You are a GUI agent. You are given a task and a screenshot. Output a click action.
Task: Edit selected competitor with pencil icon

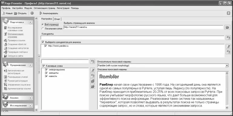pos(228,46)
